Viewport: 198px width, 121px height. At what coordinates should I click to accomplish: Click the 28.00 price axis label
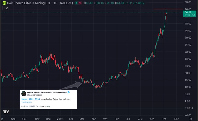coord(188,59)
